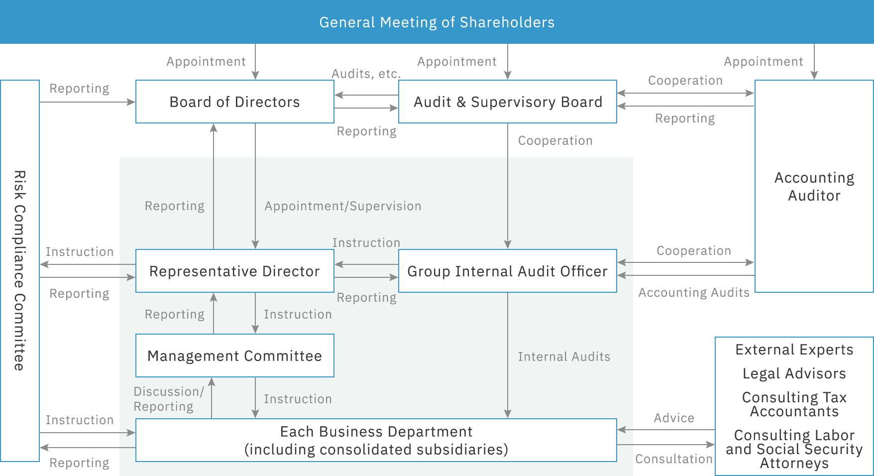Select the Internal Audits label
874x476 pixels.
pyautogui.click(x=564, y=357)
